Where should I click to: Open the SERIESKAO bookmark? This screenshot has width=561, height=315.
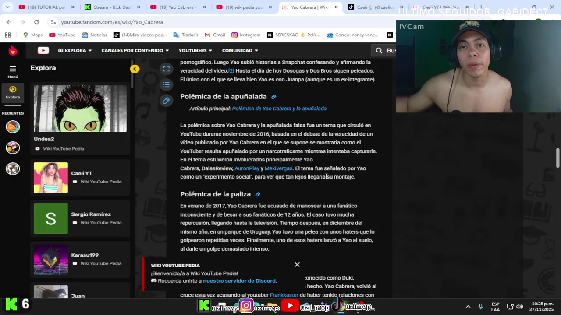[294, 35]
